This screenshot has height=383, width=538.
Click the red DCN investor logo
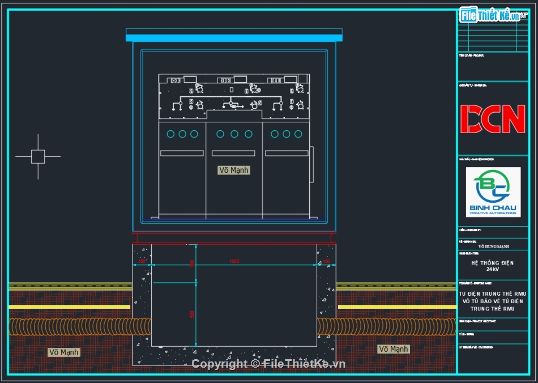tap(493, 119)
